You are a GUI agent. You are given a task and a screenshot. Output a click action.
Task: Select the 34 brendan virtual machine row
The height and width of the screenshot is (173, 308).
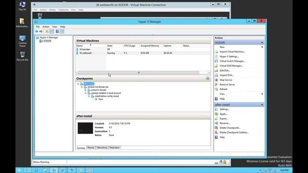tap(143, 49)
